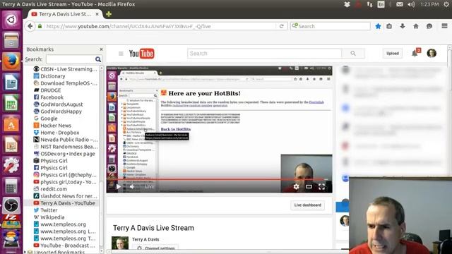
Task: Click the YouTube logo
Action: [141, 54]
